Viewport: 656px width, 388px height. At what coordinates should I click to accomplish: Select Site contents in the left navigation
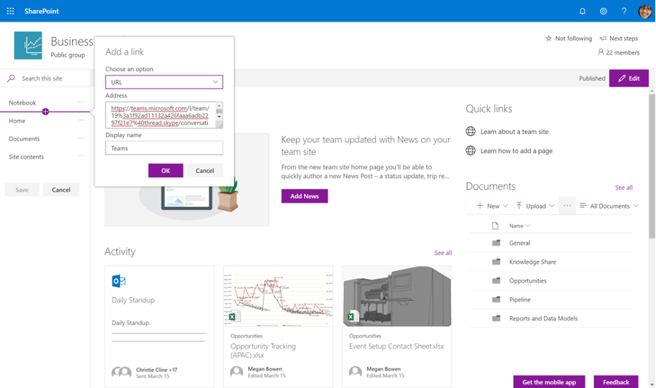(26, 156)
